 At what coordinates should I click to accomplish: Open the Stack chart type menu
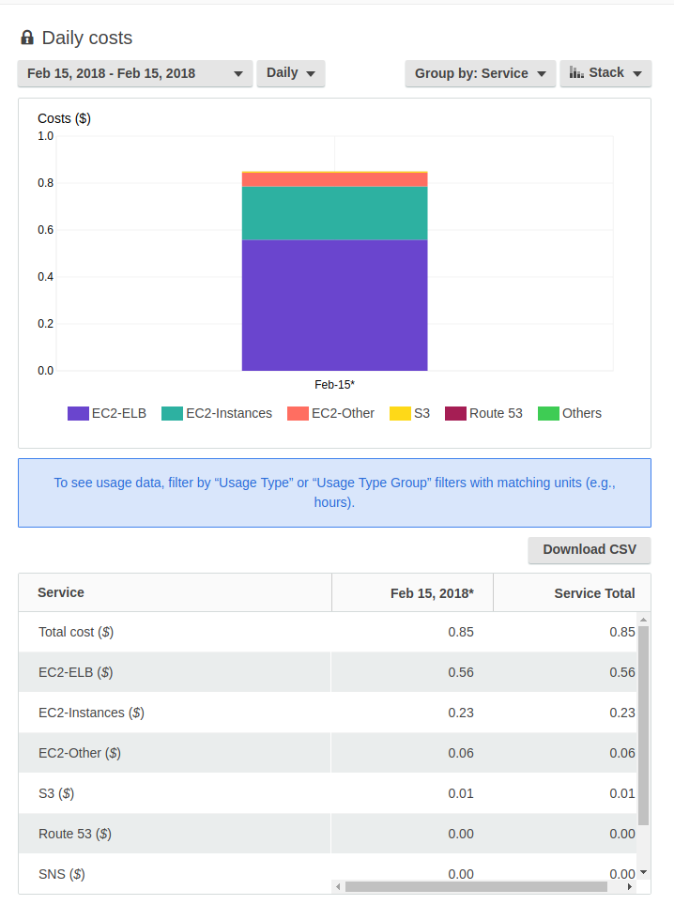pyautogui.click(x=605, y=73)
